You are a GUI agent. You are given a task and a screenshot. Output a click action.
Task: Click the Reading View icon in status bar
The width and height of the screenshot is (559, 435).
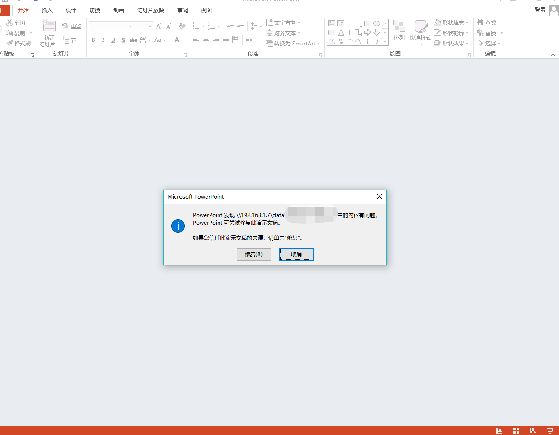coord(533,431)
